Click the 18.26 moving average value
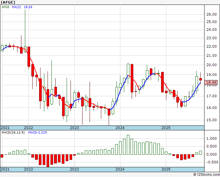The height and width of the screenshot is (177, 220). point(28,7)
